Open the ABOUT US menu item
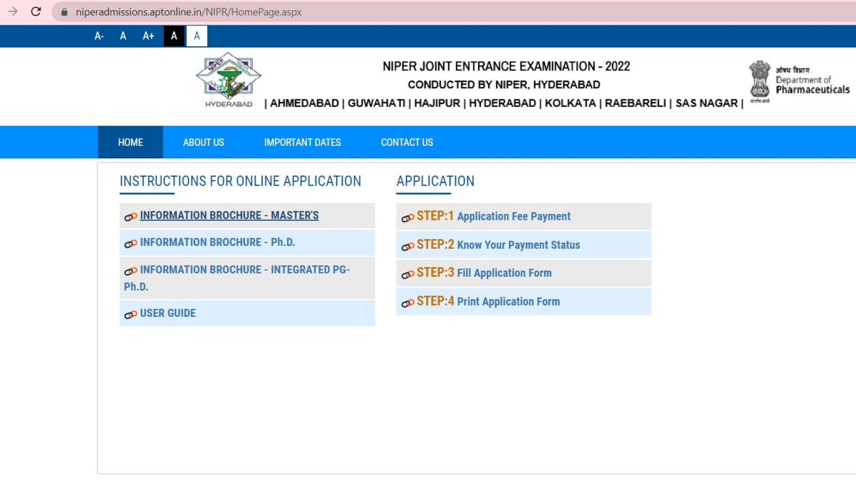This screenshot has height=481, width=856. click(203, 142)
